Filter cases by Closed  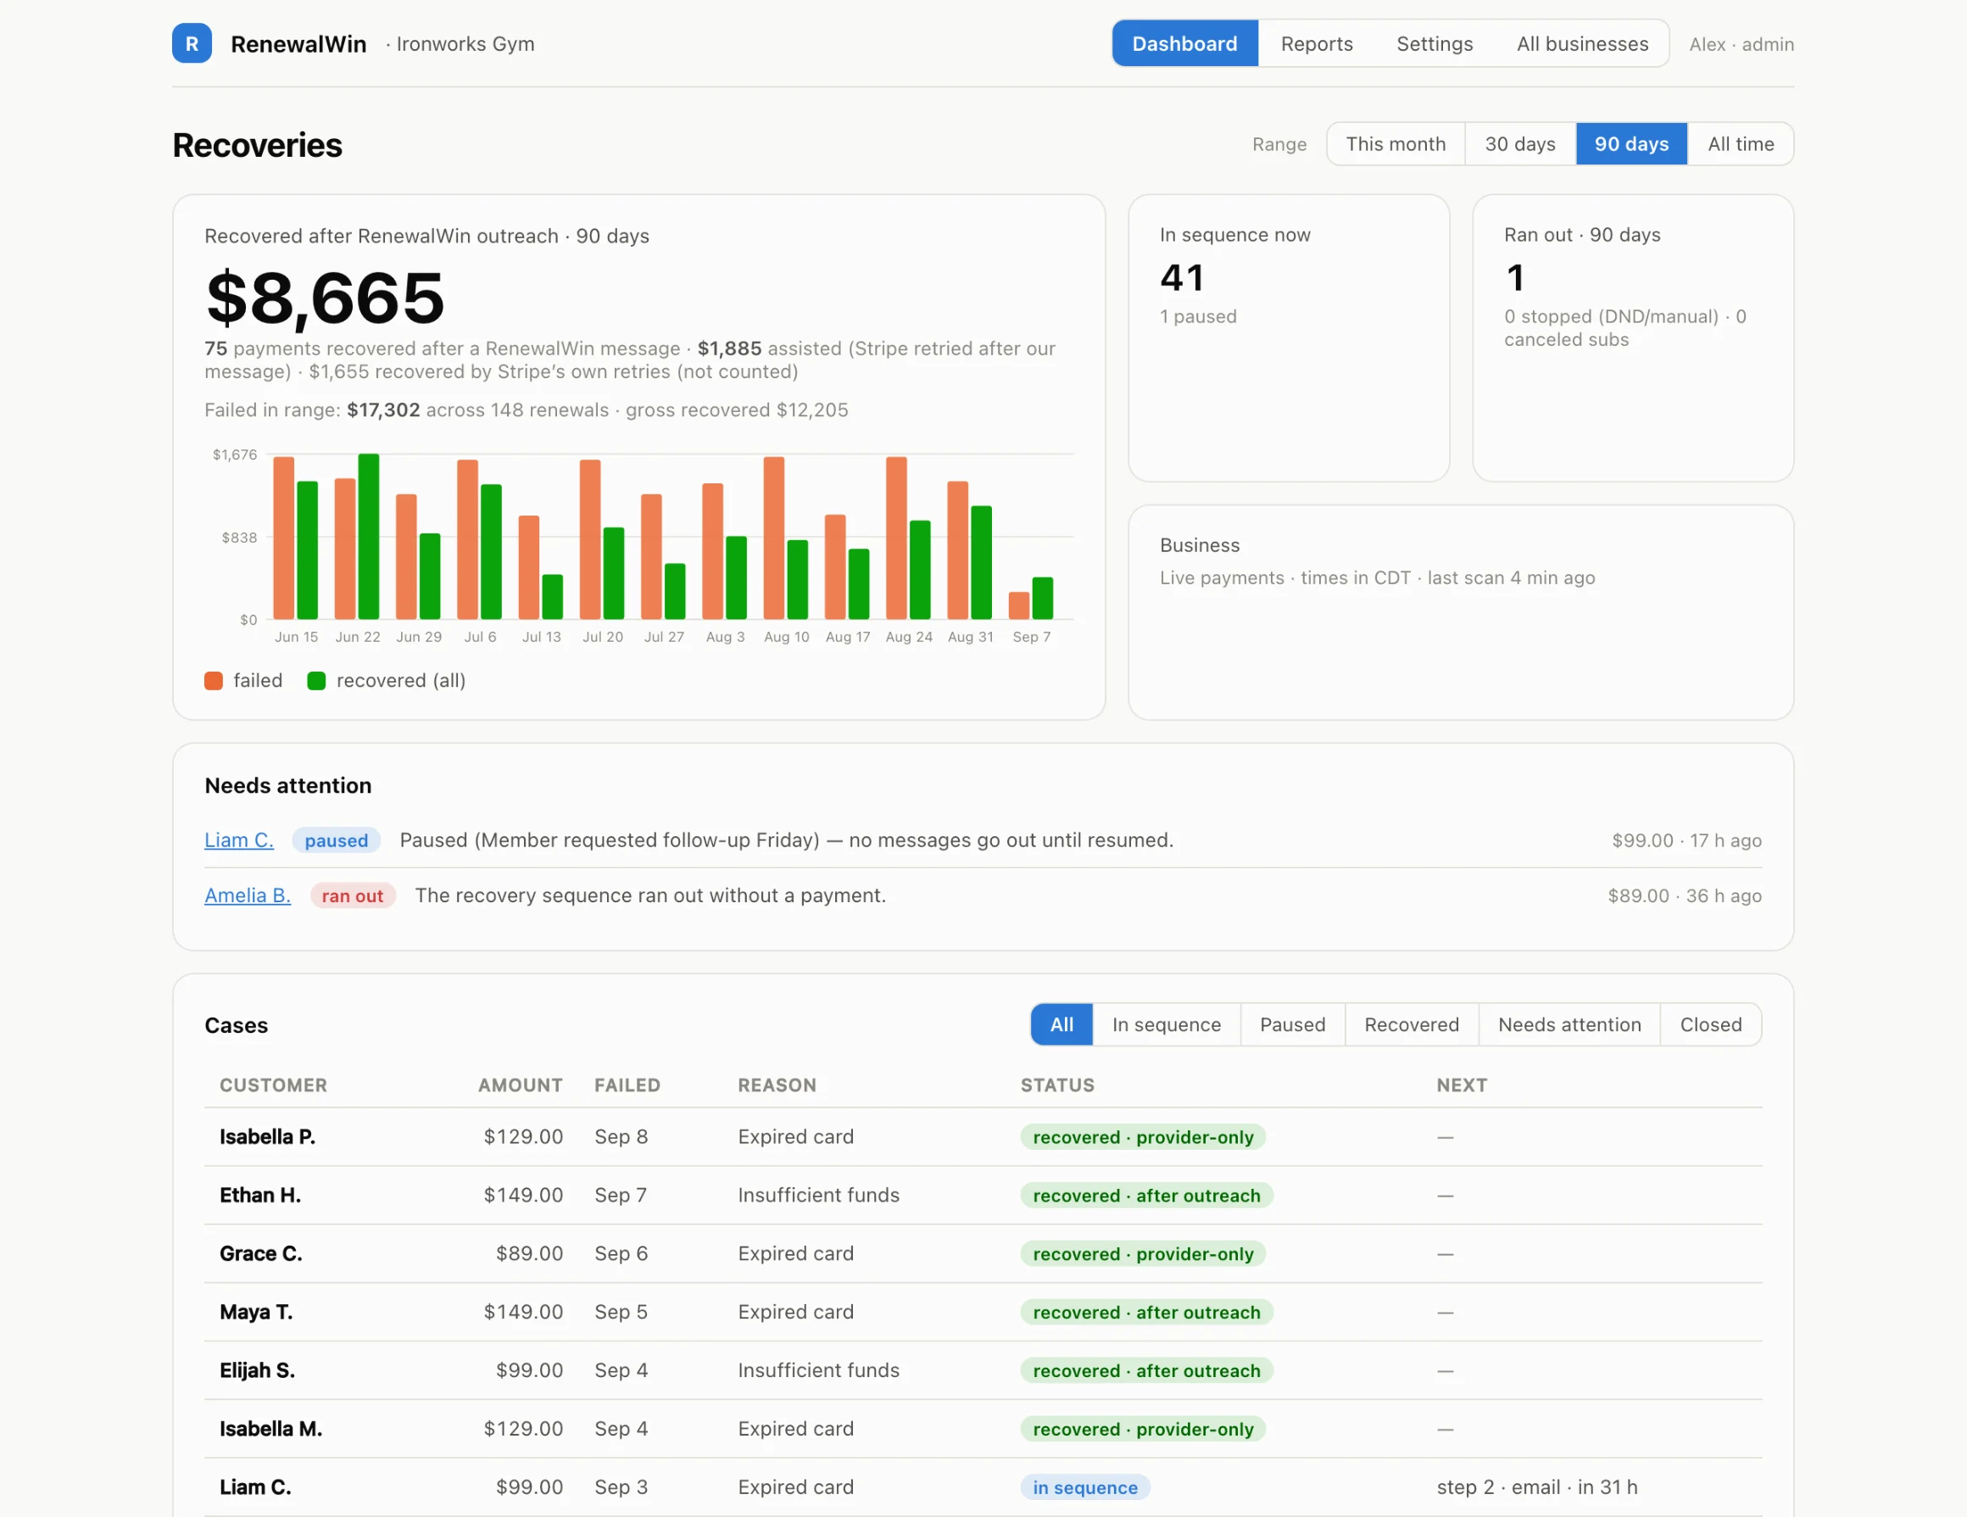coord(1710,1024)
